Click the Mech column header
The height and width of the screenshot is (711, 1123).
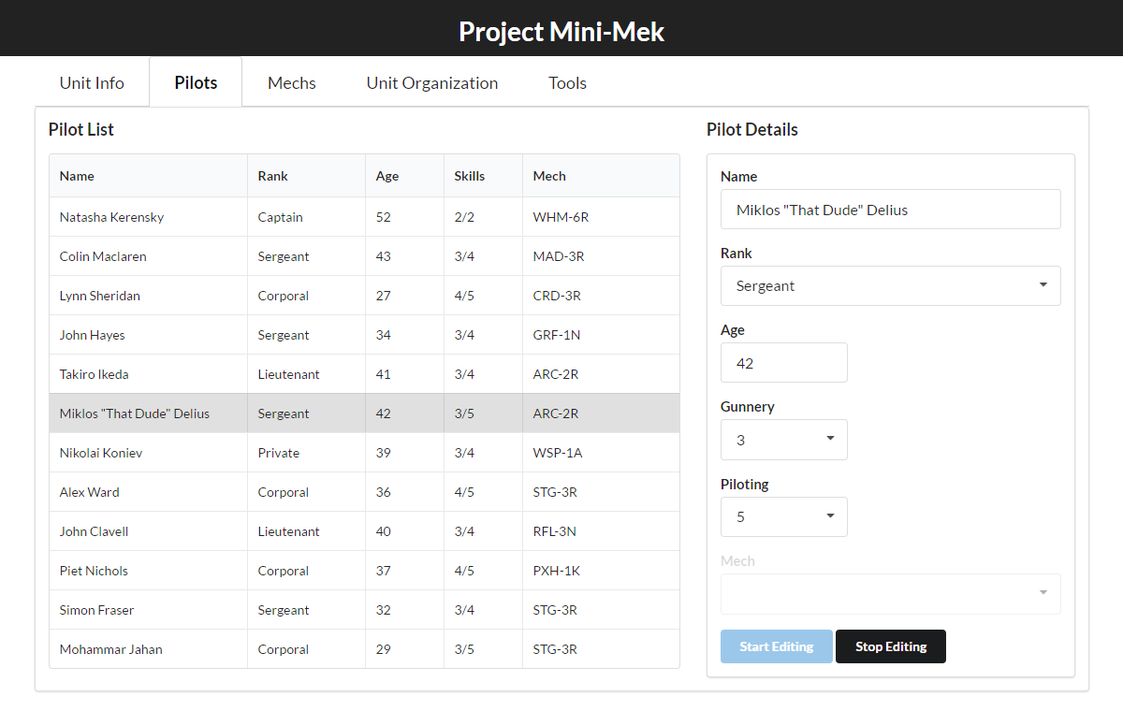(602, 176)
